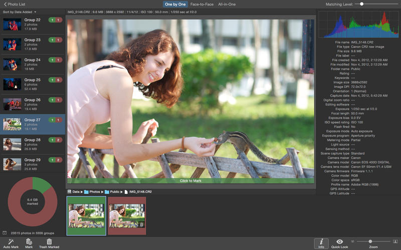This screenshot has height=250, width=401.
Task: Click the Mark icon in bottom toolbar
Action: pyautogui.click(x=29, y=241)
